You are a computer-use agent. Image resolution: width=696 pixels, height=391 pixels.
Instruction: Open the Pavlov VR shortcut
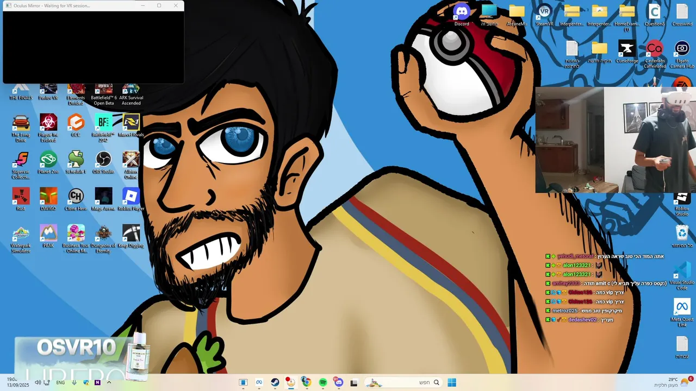pos(48,92)
